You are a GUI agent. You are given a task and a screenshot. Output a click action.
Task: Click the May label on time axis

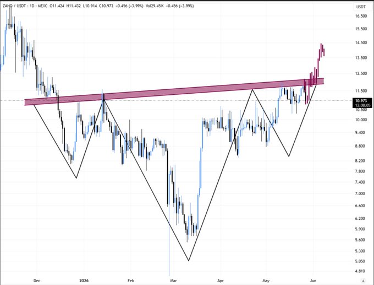(266, 281)
